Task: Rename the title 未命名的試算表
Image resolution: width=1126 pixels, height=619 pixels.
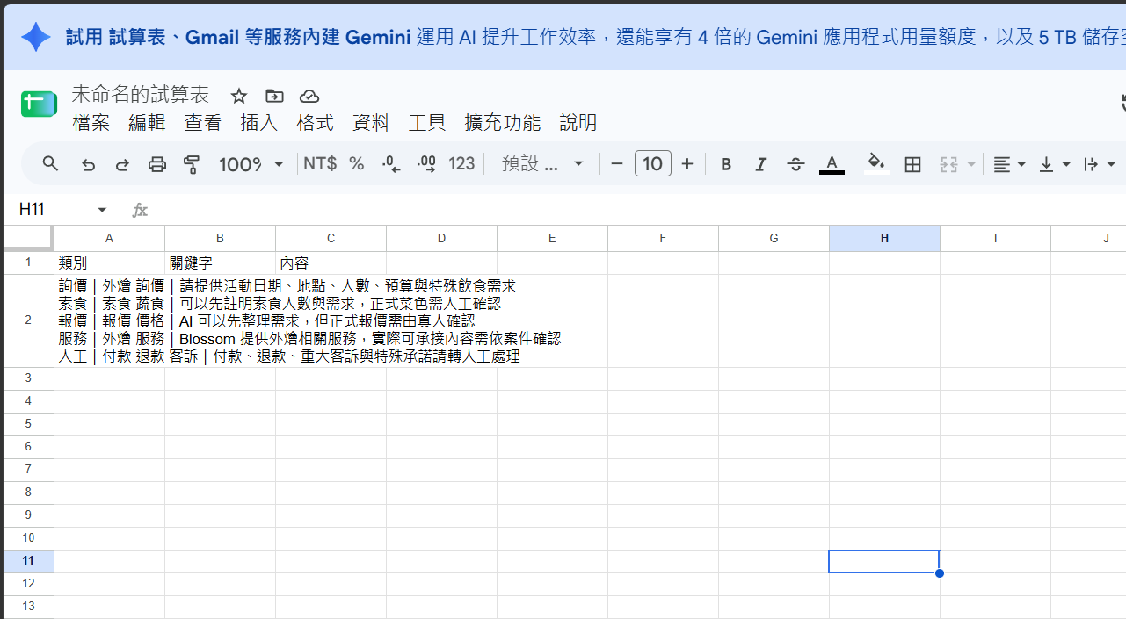Action: click(141, 95)
